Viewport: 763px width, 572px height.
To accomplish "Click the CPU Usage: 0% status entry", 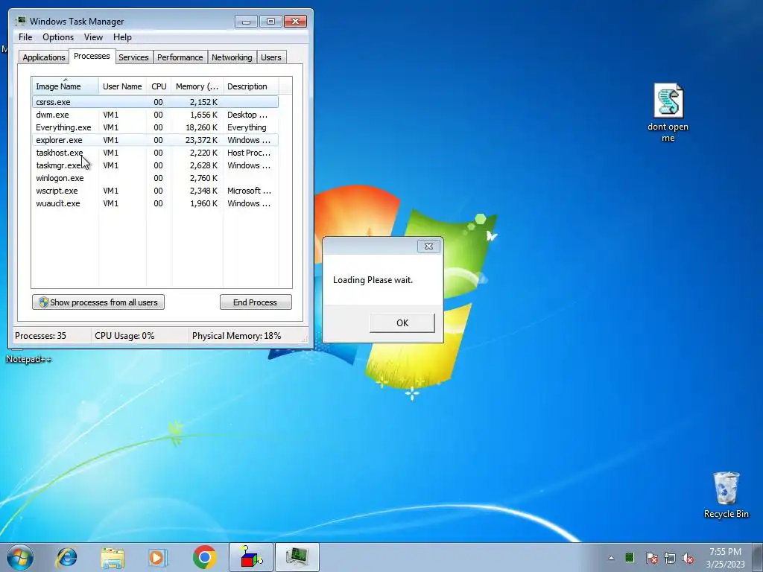I will (x=124, y=336).
